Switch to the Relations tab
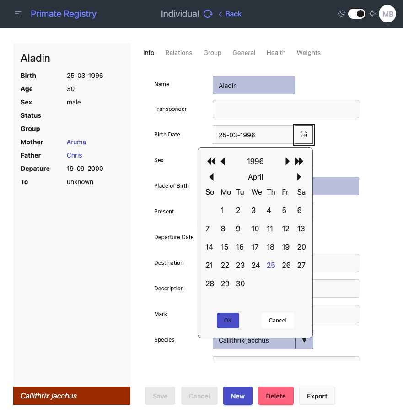The image size is (403, 420). [x=178, y=53]
